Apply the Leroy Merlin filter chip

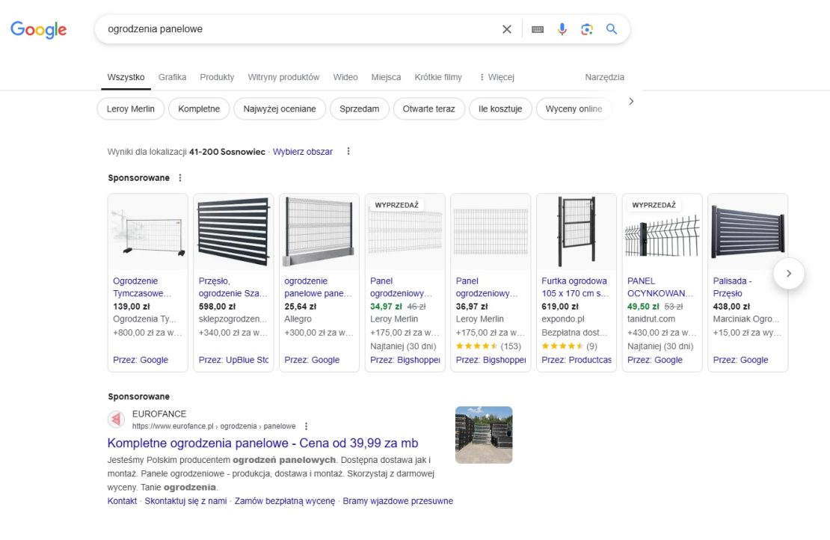point(131,109)
